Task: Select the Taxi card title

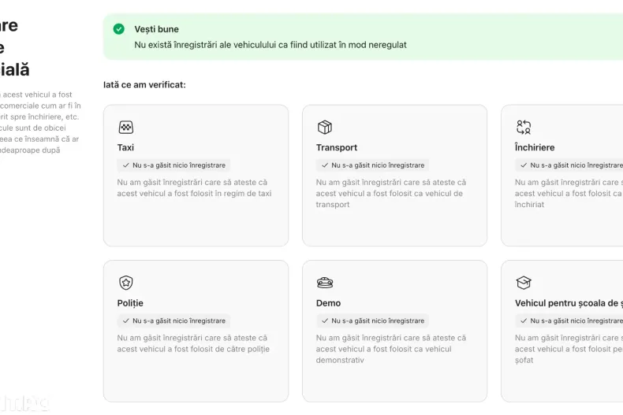Action: tap(125, 147)
